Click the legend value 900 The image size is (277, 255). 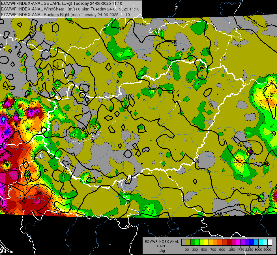coord(222,250)
